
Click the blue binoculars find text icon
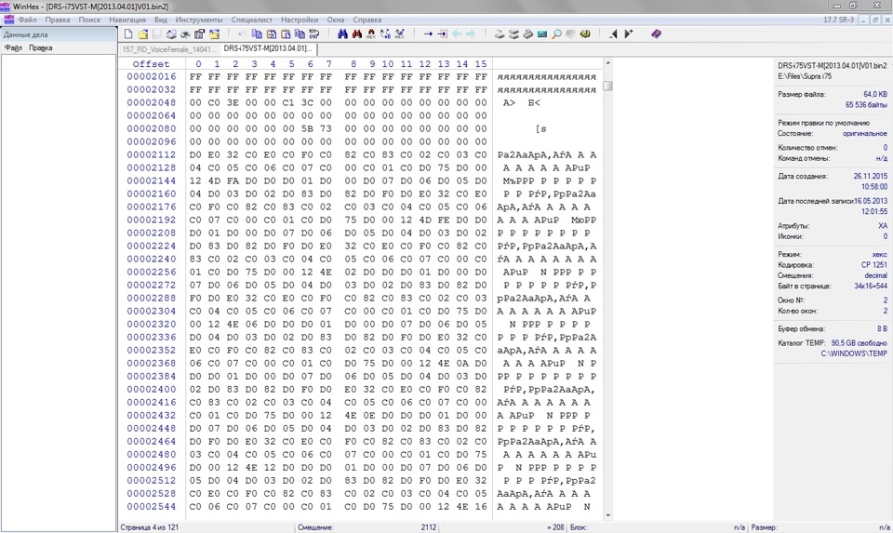[x=342, y=34]
